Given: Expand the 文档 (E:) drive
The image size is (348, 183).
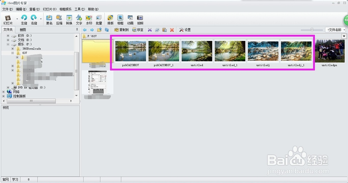Looking at the screenshot, I should click(x=8, y=40).
